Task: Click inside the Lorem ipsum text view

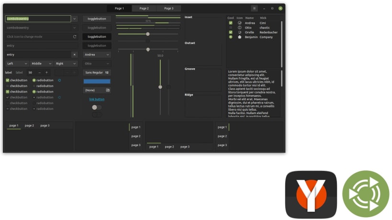Action: [253, 94]
